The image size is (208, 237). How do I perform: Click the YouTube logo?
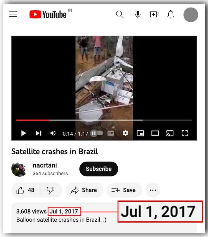click(48, 14)
